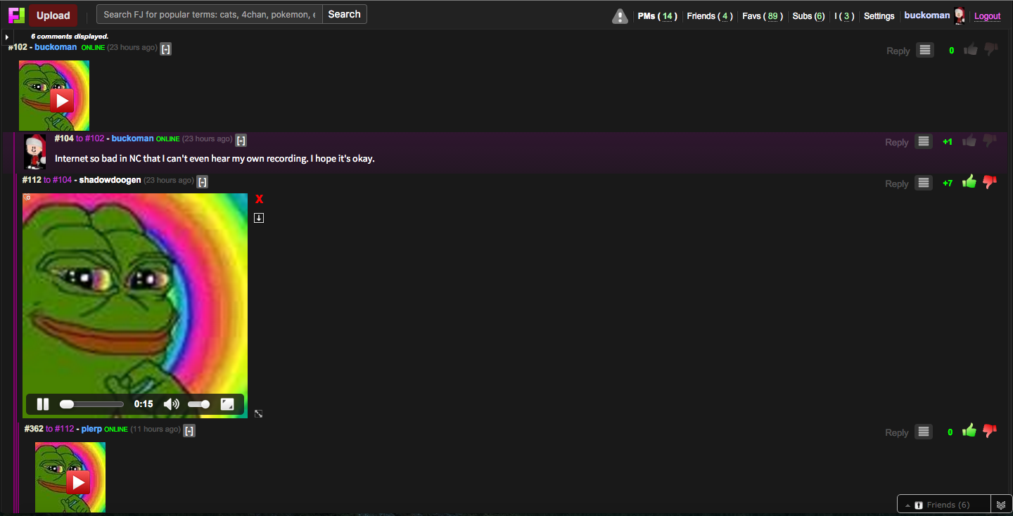
Task: Expand the Friends (6) chat panel
Action: point(943,505)
